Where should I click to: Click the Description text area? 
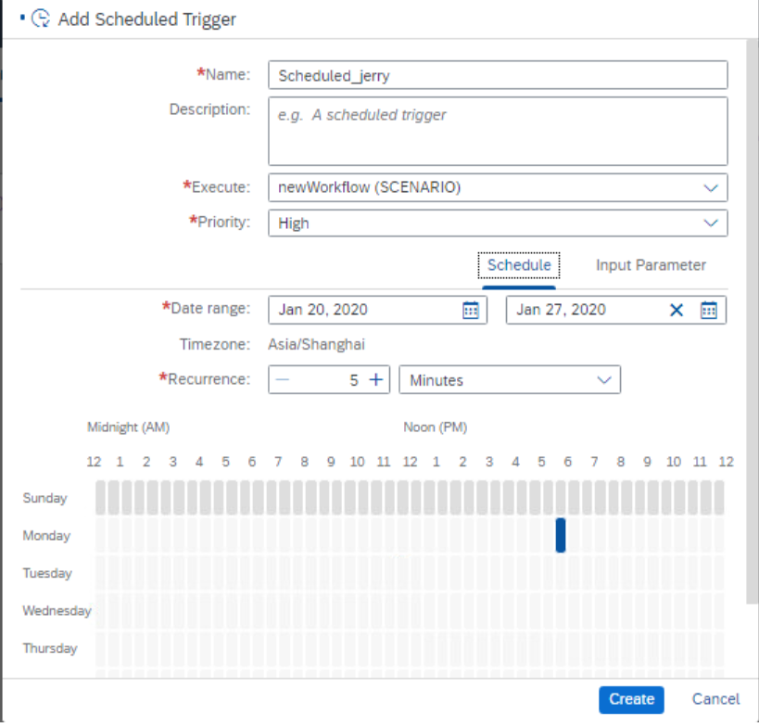(497, 131)
